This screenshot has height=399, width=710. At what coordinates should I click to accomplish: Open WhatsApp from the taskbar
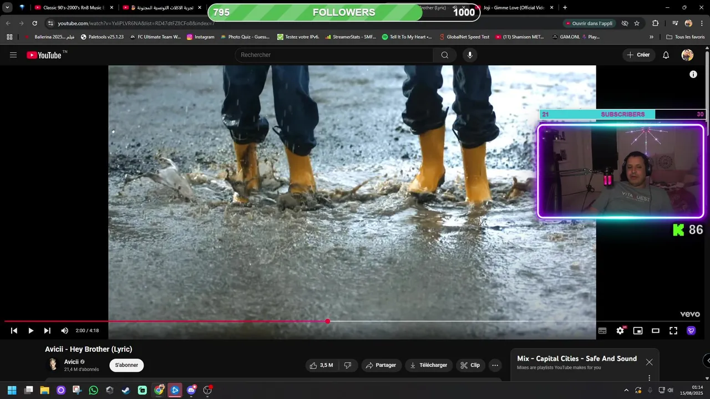tap(93, 390)
